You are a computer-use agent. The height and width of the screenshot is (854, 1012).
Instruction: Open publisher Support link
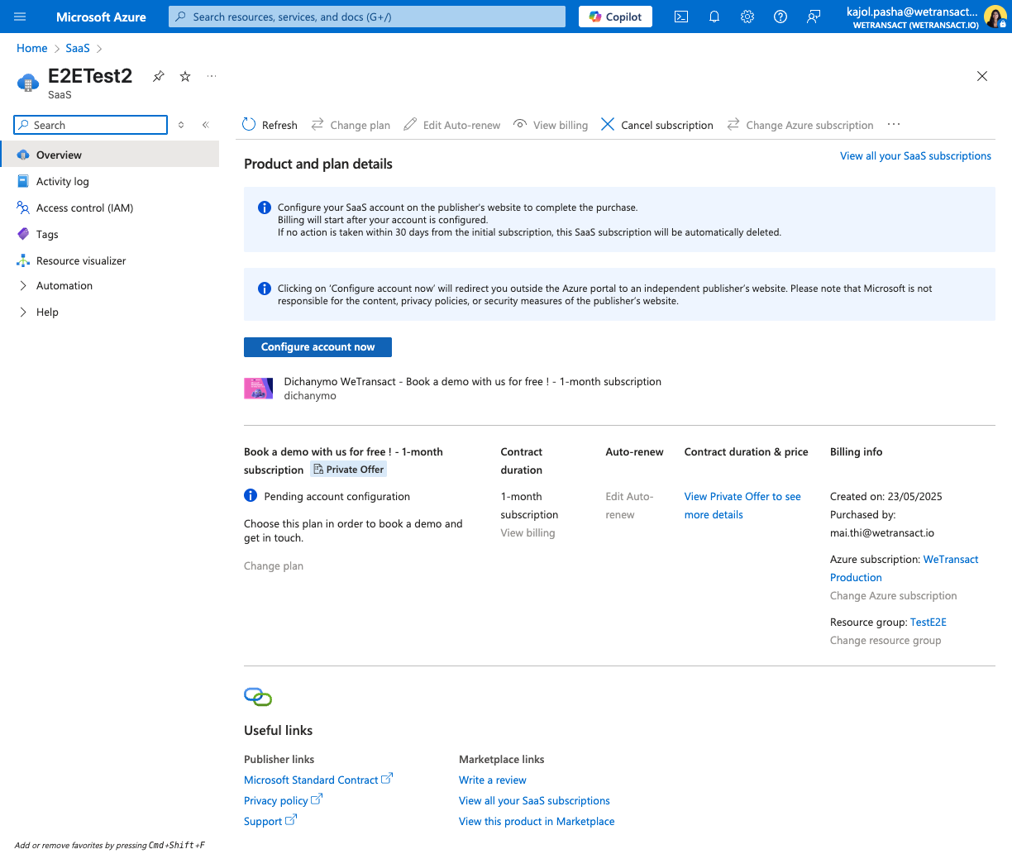point(270,821)
